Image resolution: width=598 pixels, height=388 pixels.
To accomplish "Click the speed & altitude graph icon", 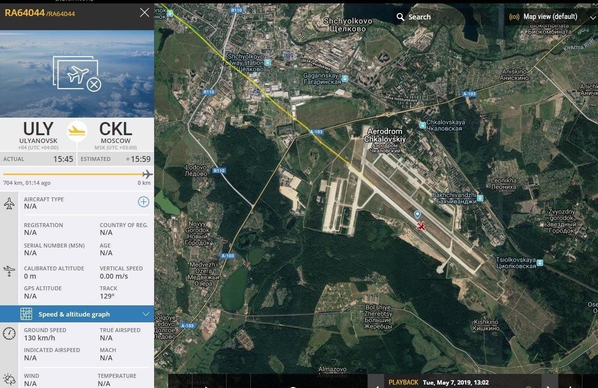I will tap(26, 314).
